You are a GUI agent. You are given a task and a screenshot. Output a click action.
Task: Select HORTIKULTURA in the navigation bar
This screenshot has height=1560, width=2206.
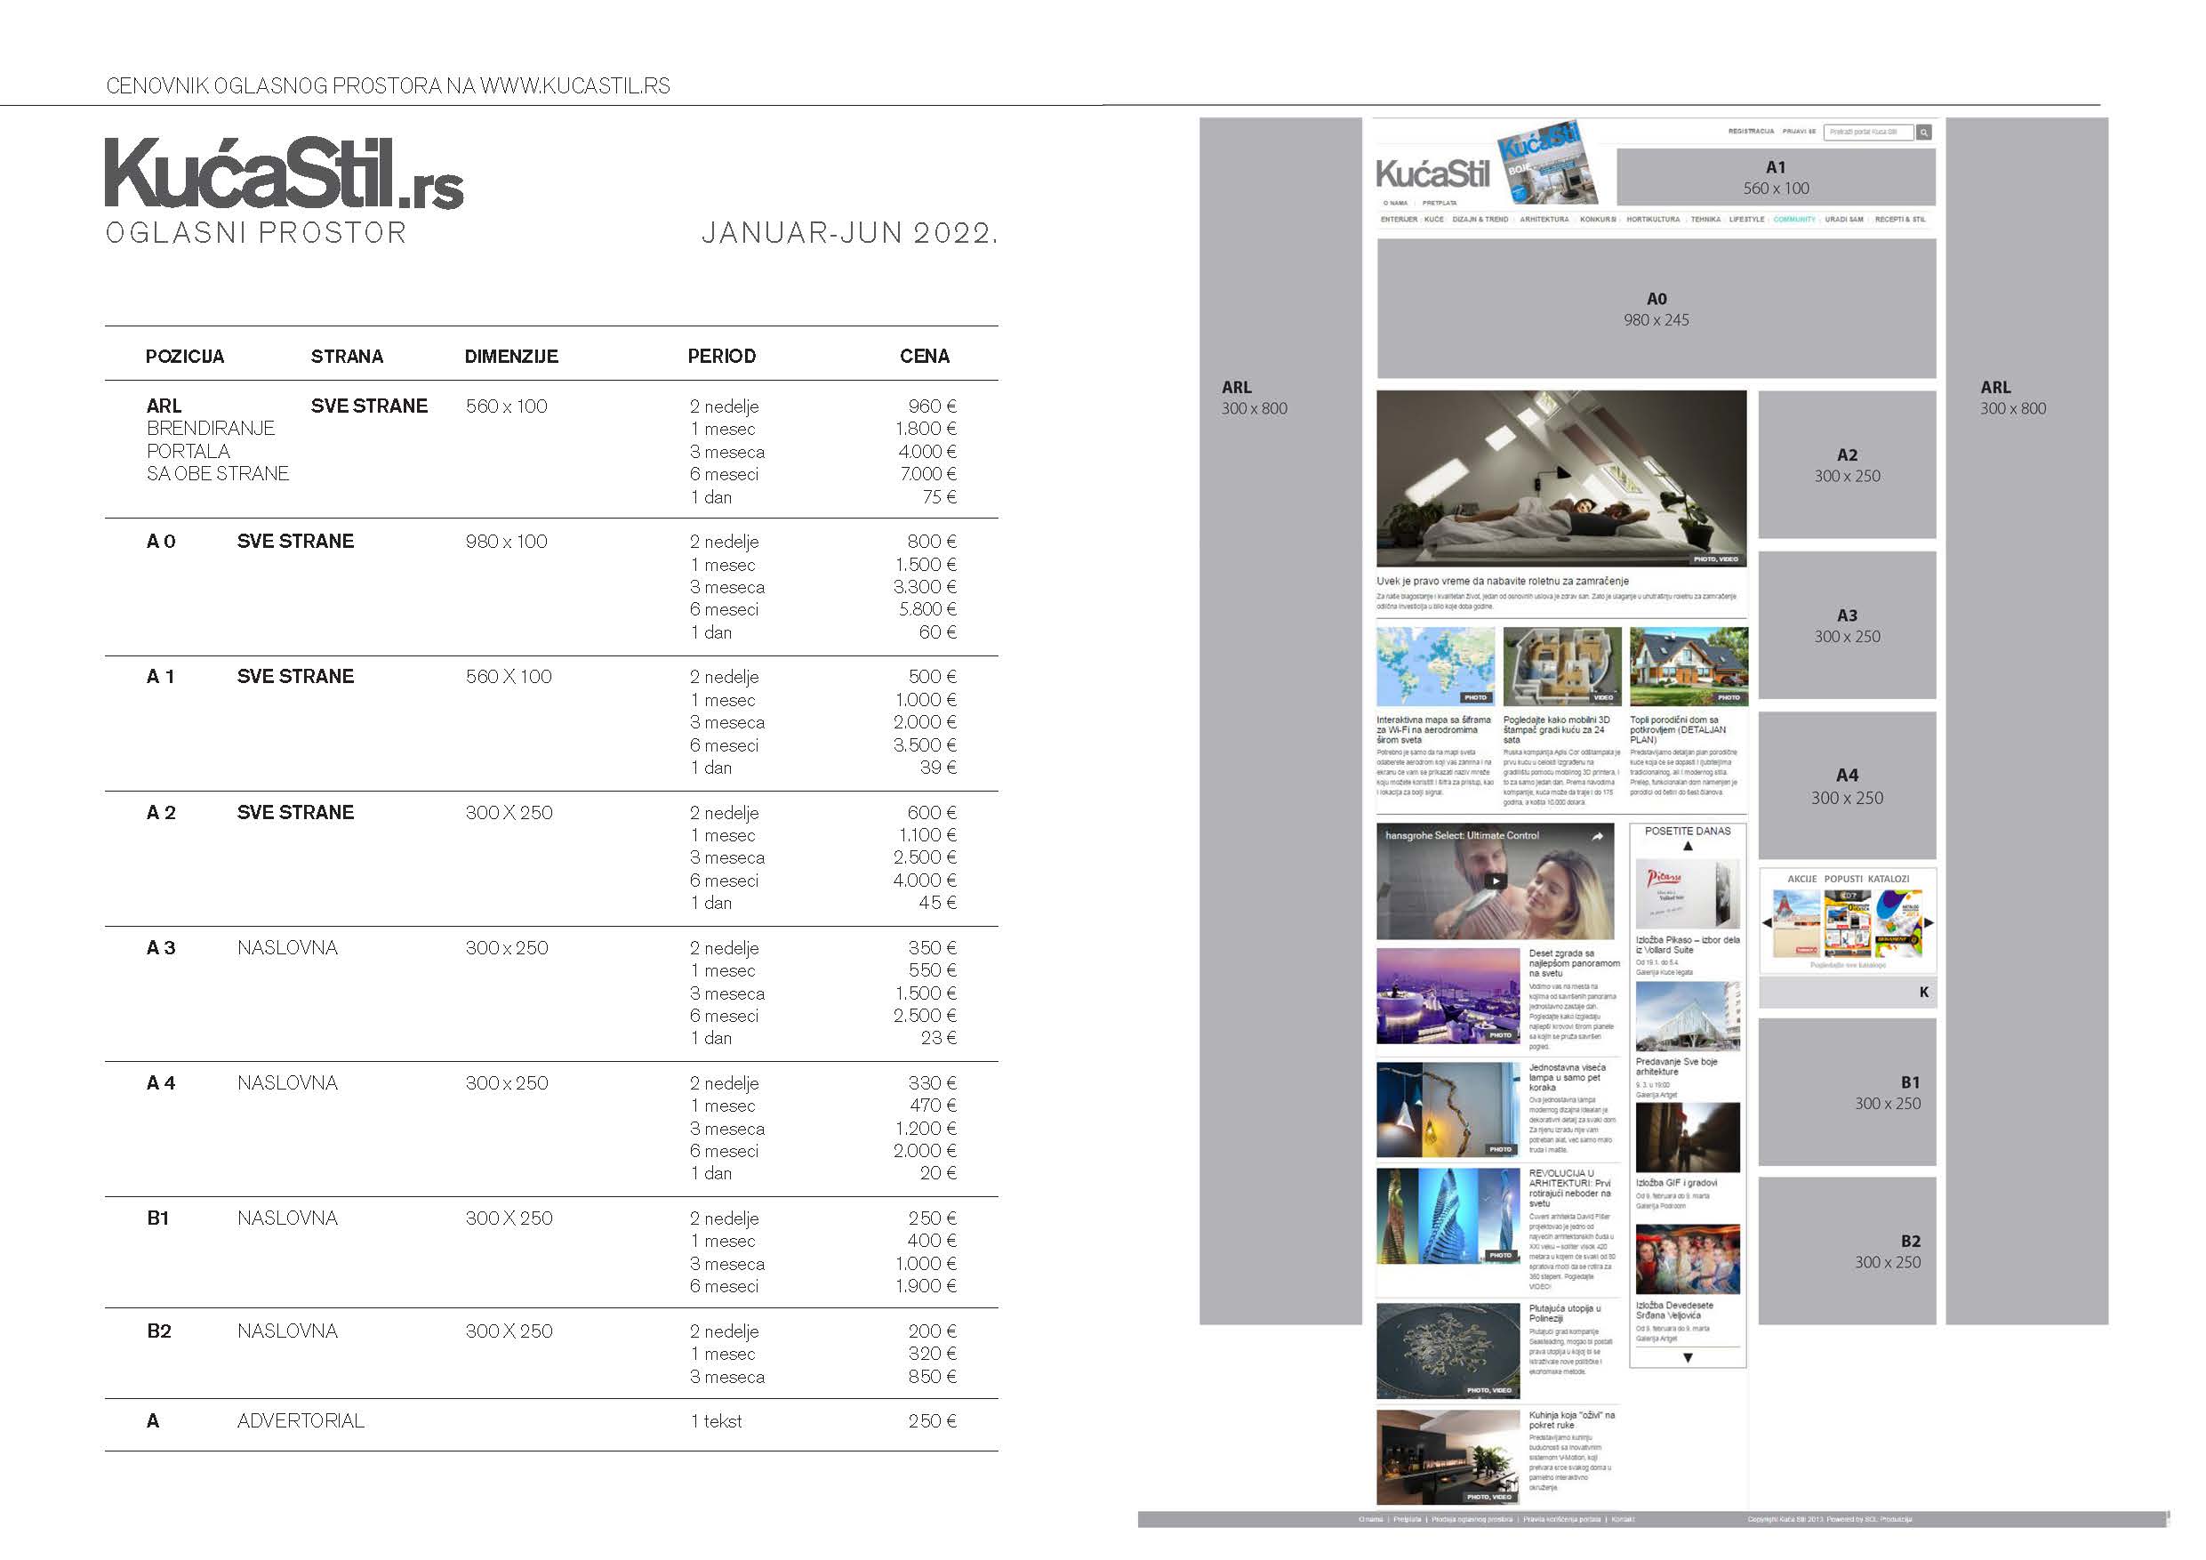(x=1653, y=220)
